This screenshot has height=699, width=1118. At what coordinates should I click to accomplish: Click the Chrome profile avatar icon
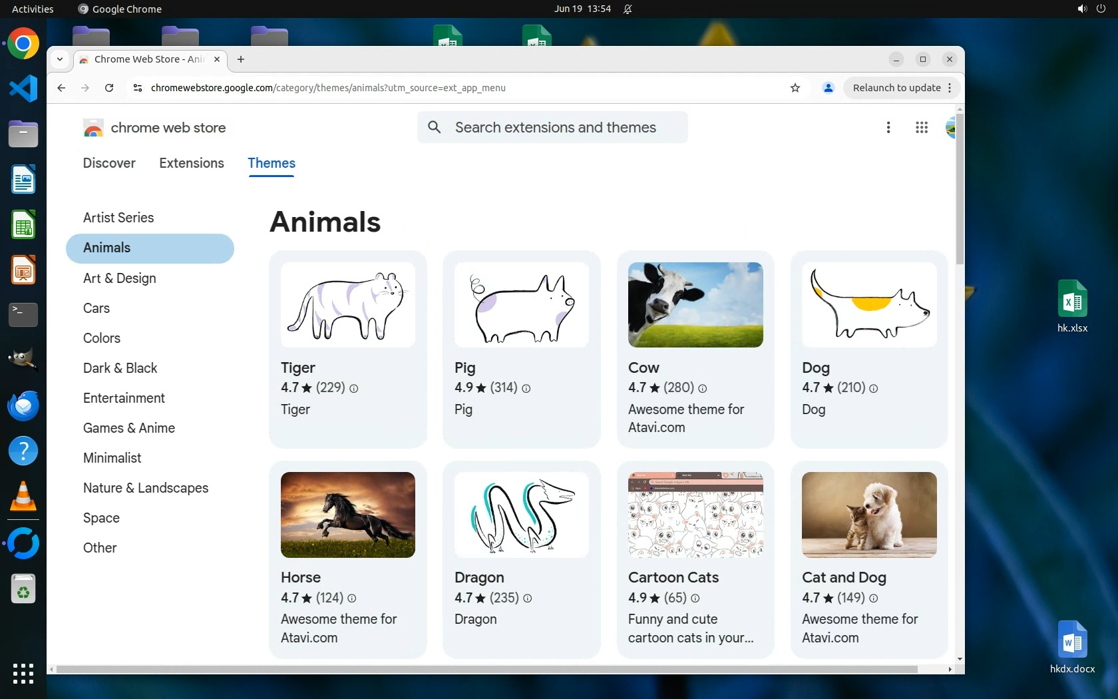point(828,88)
